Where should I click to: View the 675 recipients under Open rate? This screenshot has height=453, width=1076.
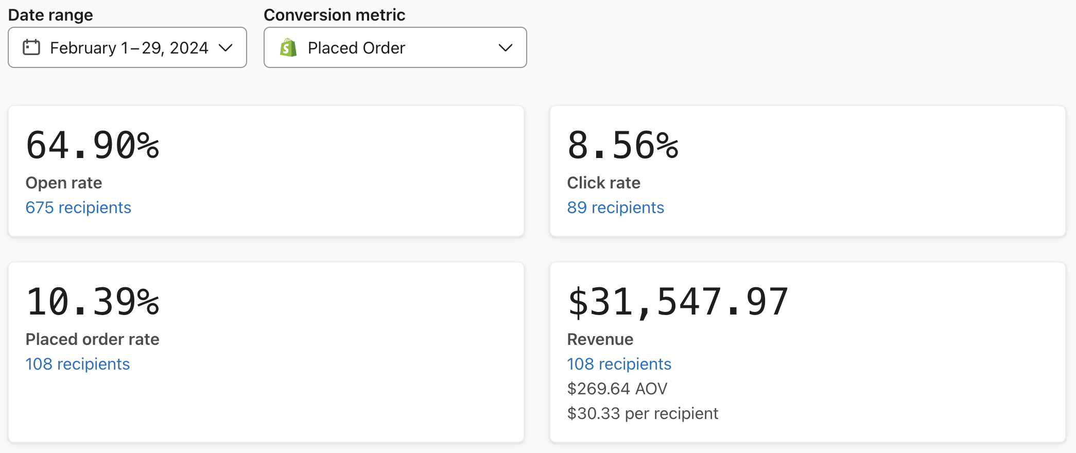[x=78, y=207]
